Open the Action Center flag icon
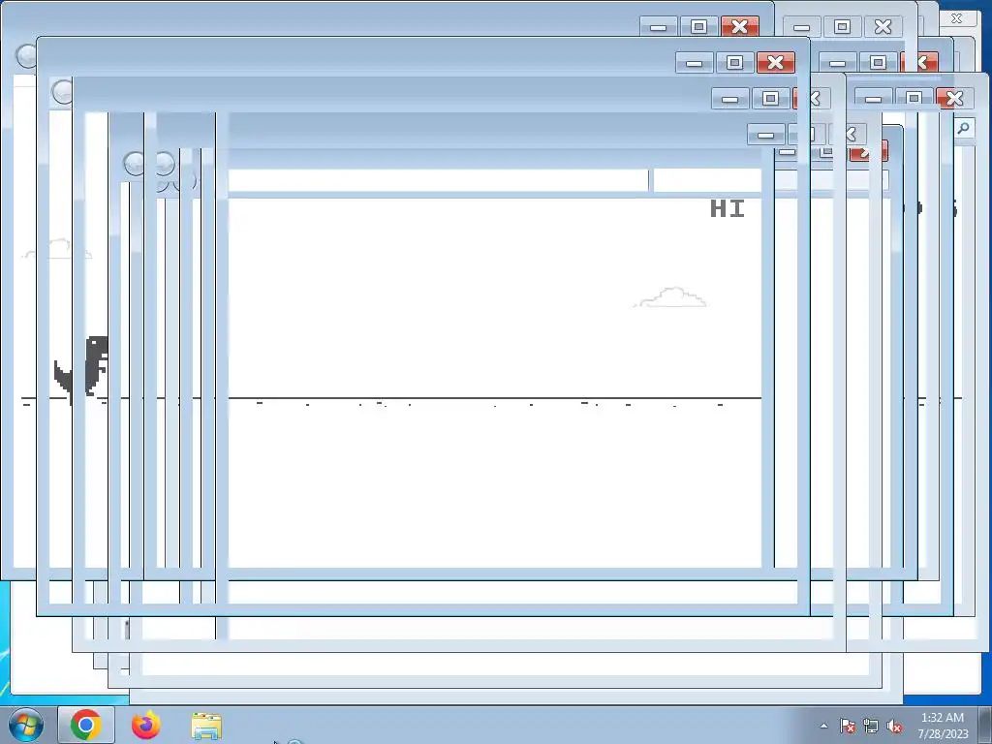 click(x=847, y=726)
